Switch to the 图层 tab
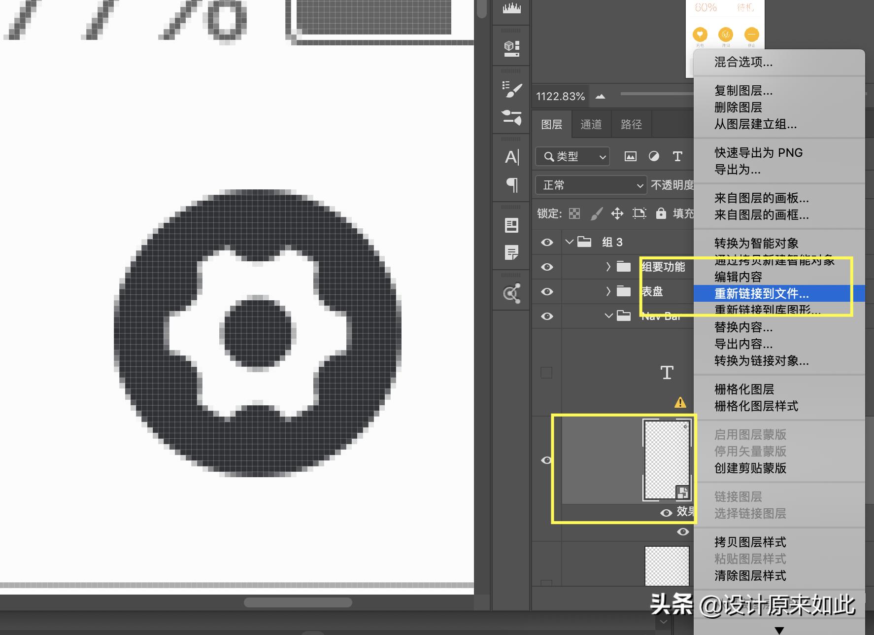Image resolution: width=874 pixels, height=635 pixels. coord(552,124)
